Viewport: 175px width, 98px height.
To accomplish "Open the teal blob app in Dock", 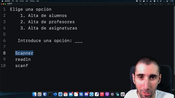I will [x=117, y=94].
